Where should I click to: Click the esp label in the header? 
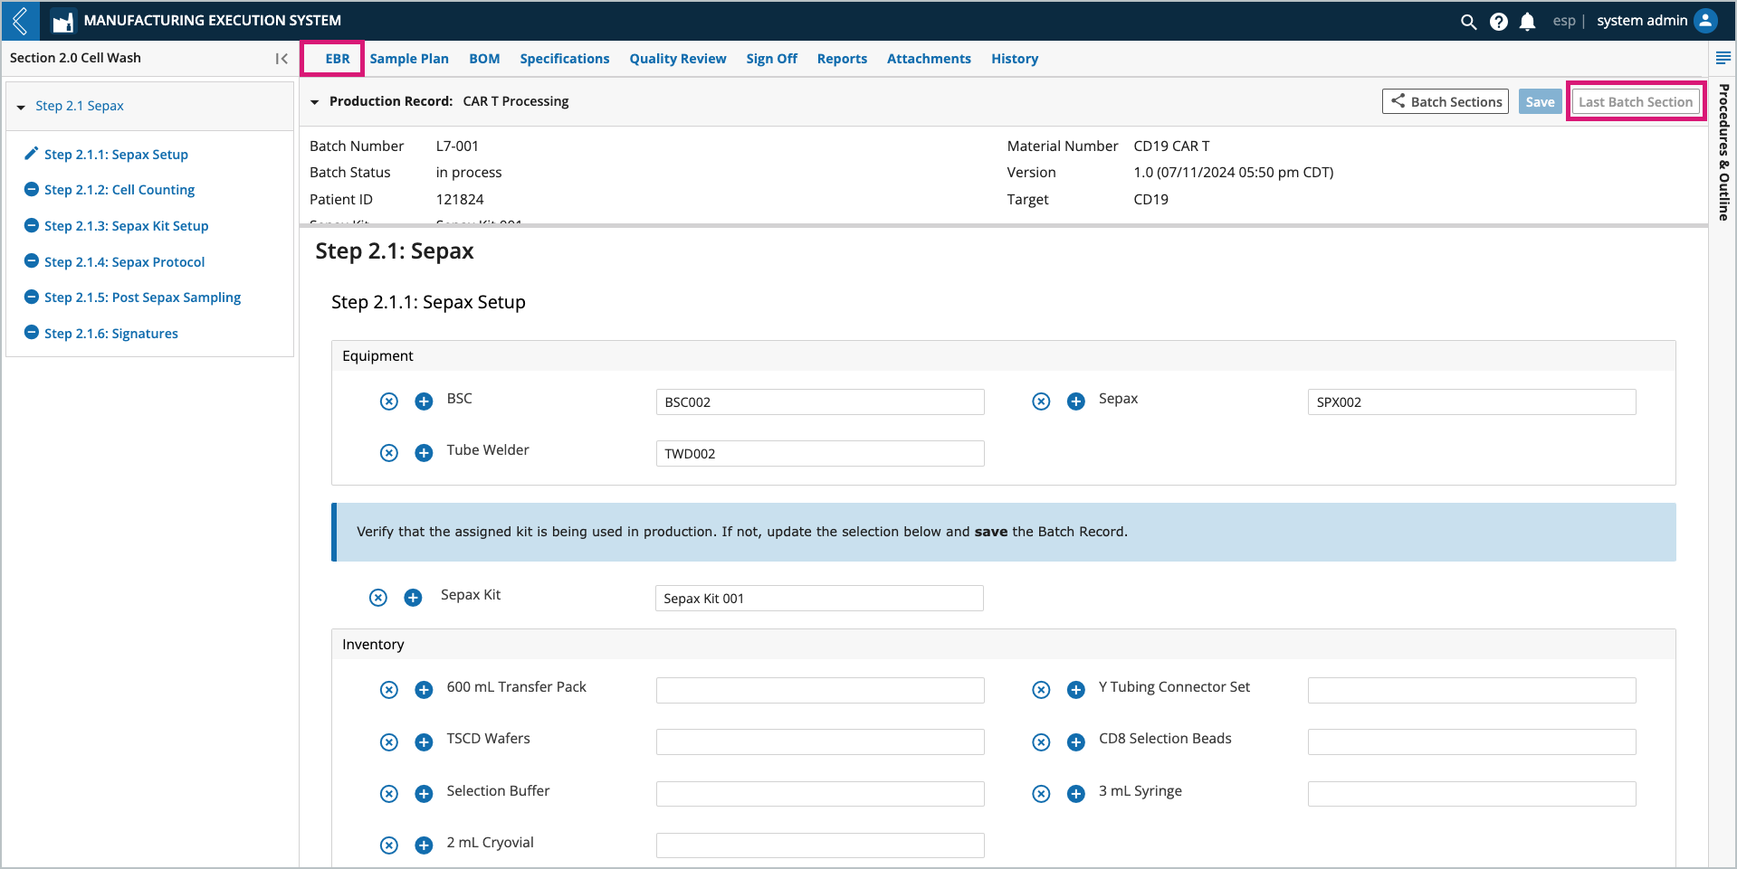click(1564, 21)
